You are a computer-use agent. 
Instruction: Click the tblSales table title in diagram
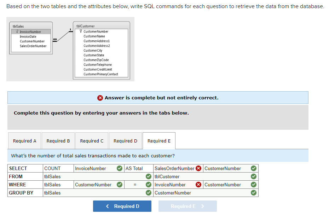[x=18, y=26]
